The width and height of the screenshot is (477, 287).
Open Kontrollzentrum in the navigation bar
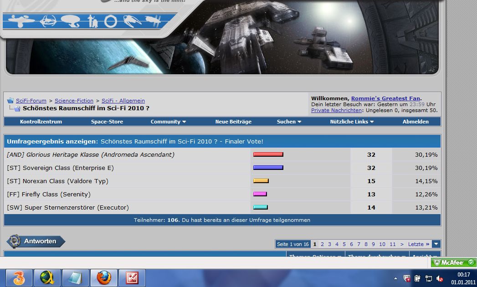click(41, 122)
